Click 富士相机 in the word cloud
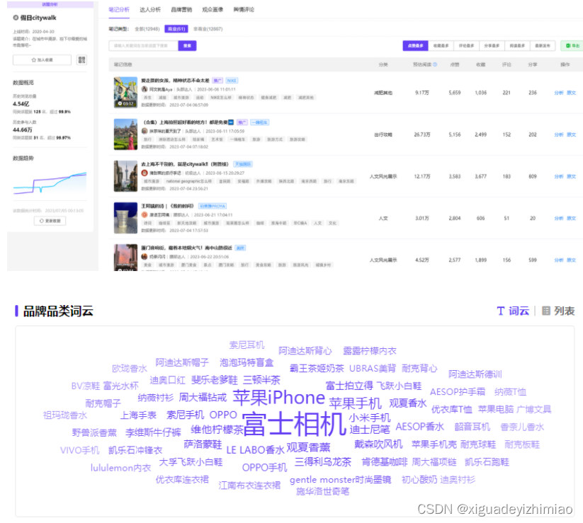The width and height of the screenshot is (583, 523). coord(294,424)
